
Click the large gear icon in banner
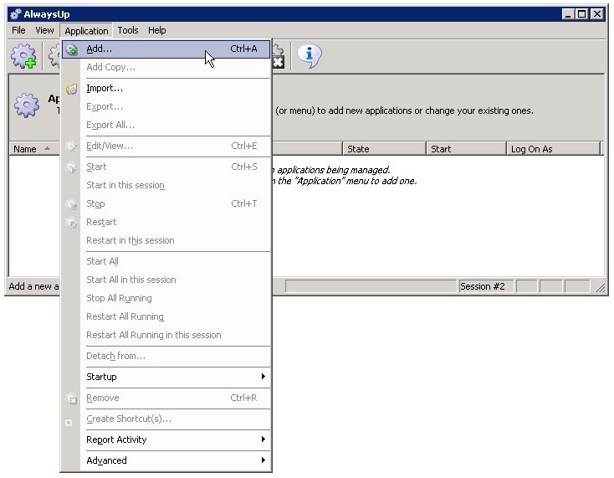tap(27, 105)
